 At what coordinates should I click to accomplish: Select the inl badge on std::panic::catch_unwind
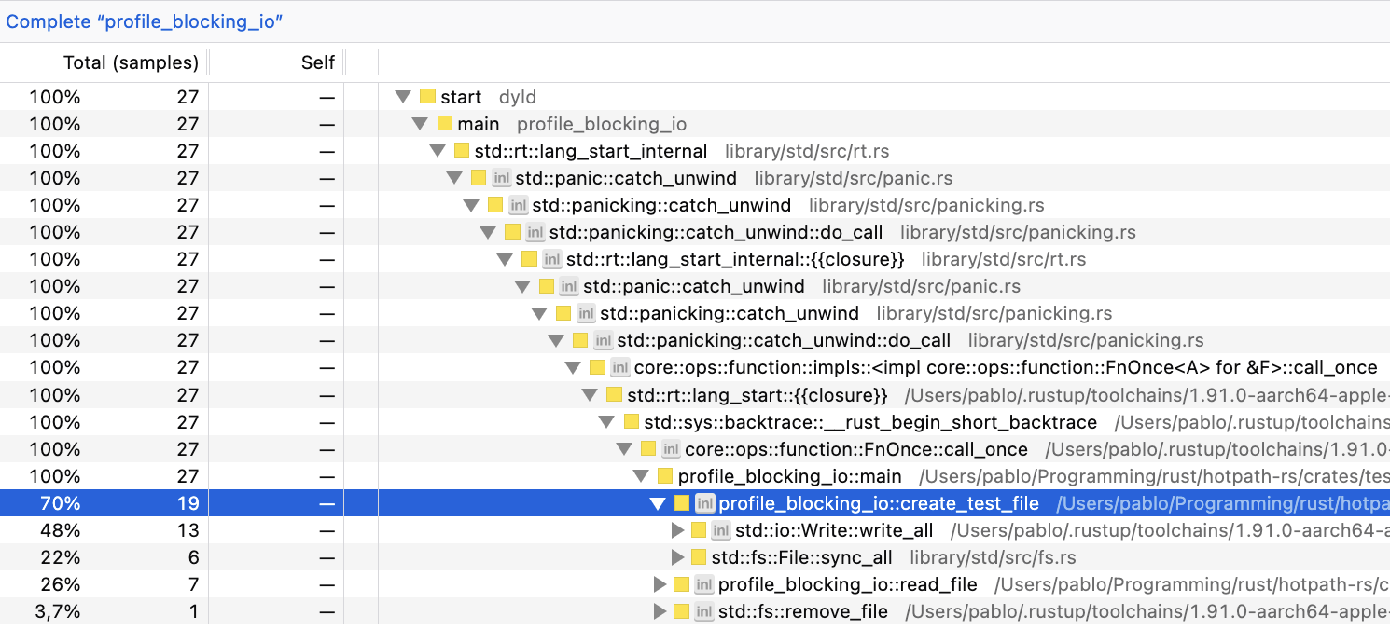(x=502, y=177)
